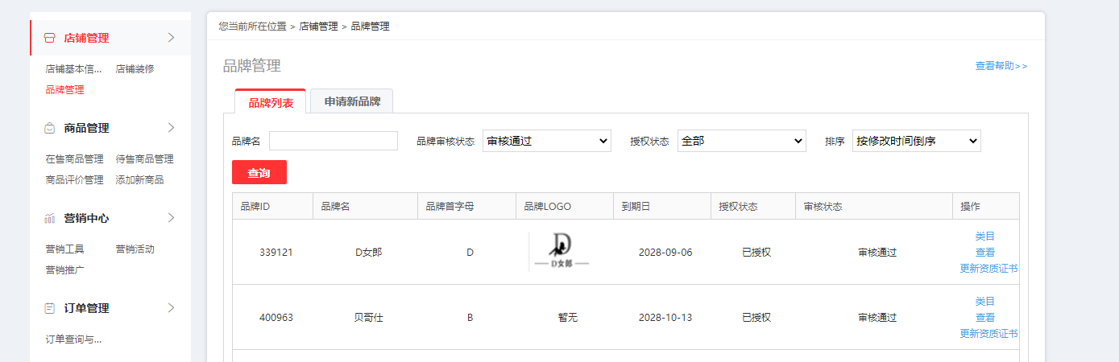Expand the 商品管理 section chevron
Screen dimensions: 1119x362
pyautogui.click(x=171, y=127)
